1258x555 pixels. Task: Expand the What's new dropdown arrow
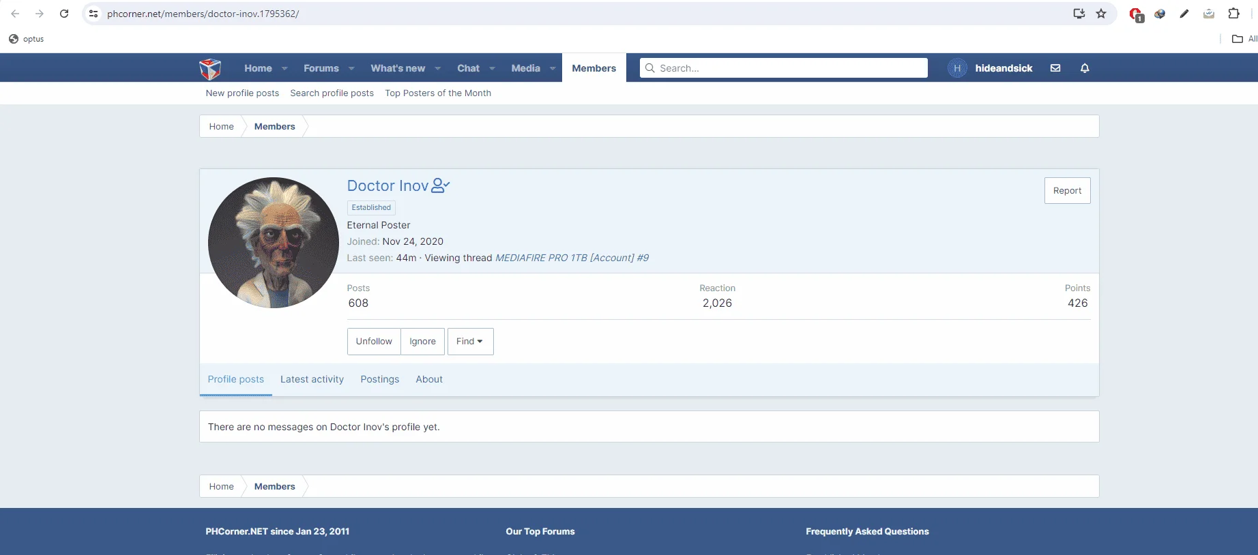tap(437, 68)
